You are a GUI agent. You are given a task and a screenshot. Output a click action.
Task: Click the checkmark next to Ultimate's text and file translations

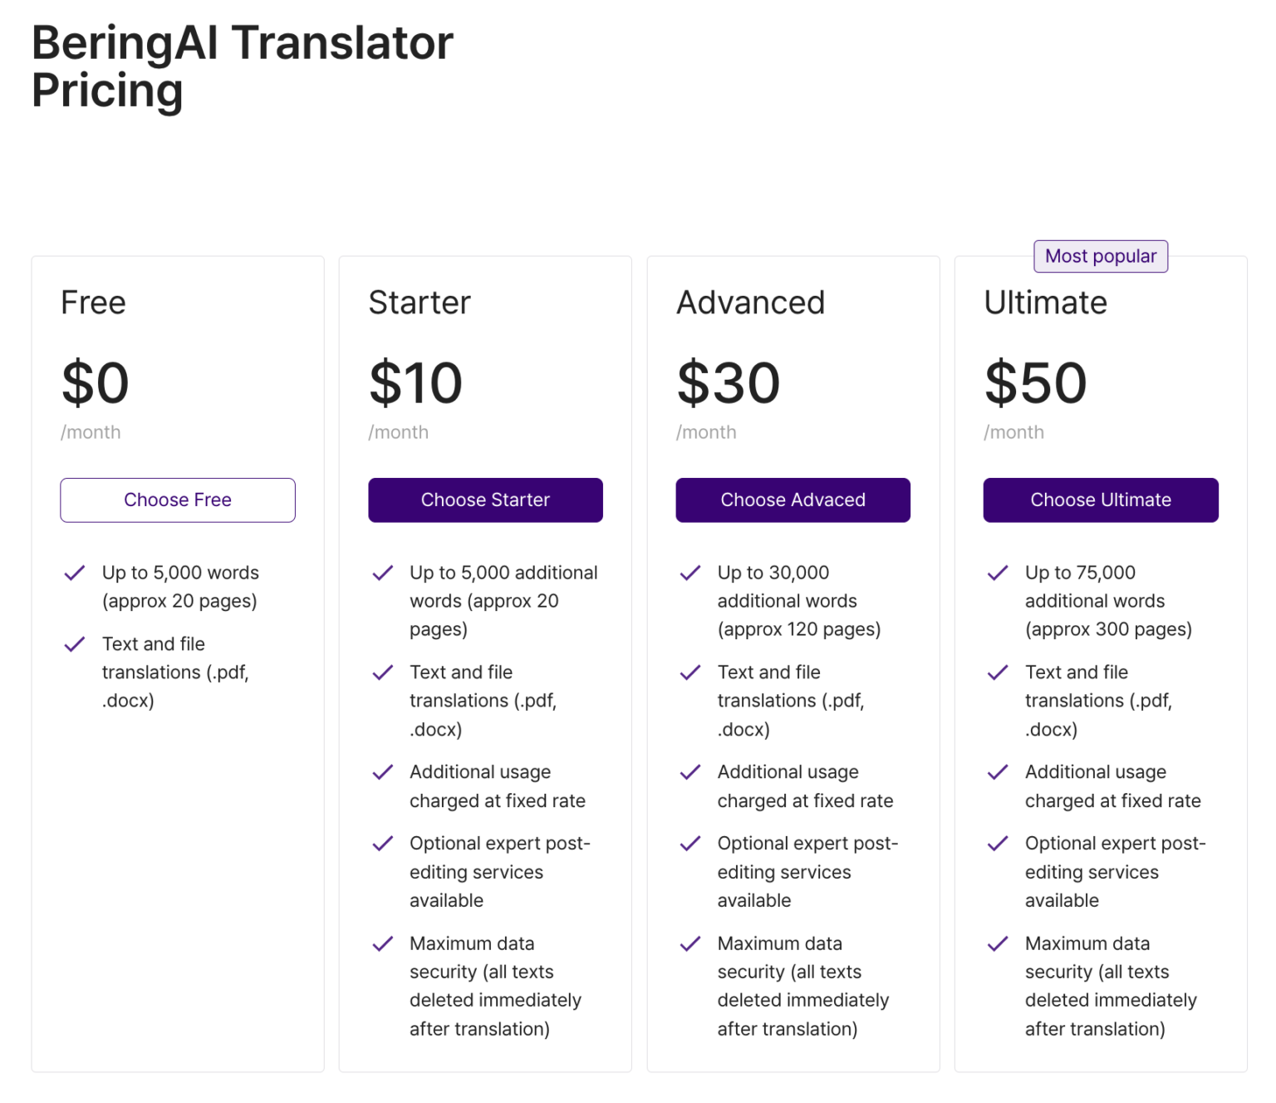coord(997,672)
